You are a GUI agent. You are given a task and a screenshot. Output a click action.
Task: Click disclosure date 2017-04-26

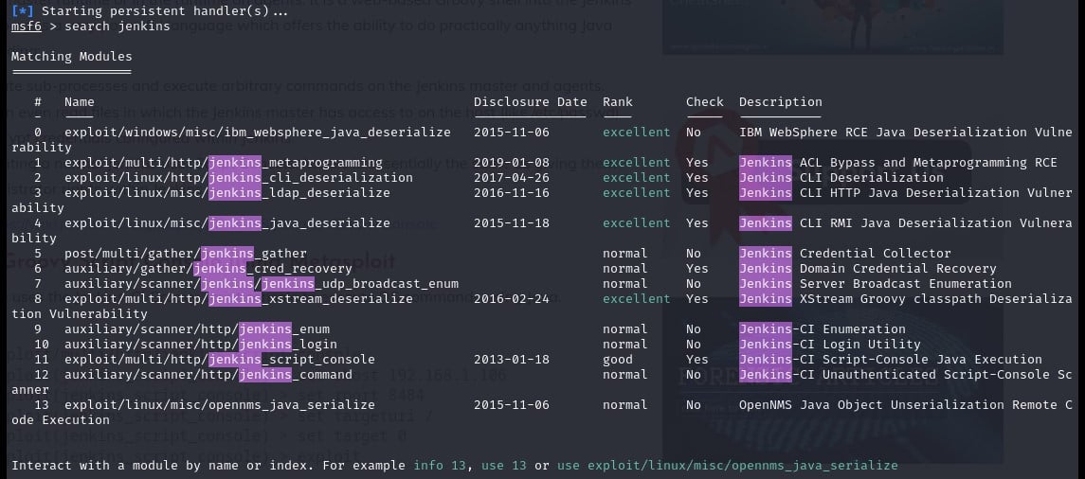pyautogui.click(x=512, y=178)
